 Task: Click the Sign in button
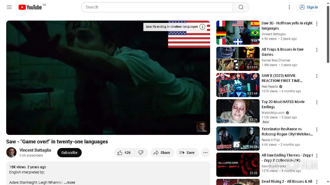point(309,7)
